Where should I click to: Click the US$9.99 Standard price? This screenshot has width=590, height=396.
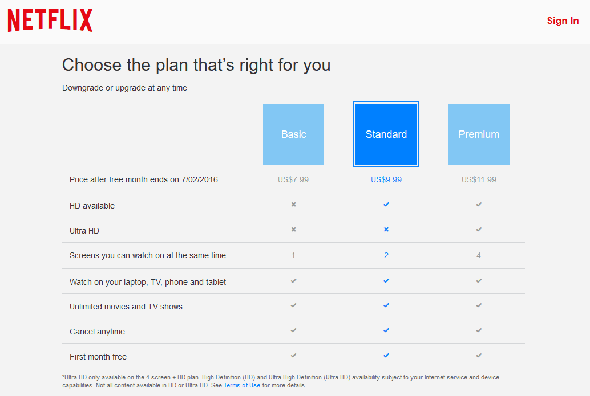click(386, 179)
